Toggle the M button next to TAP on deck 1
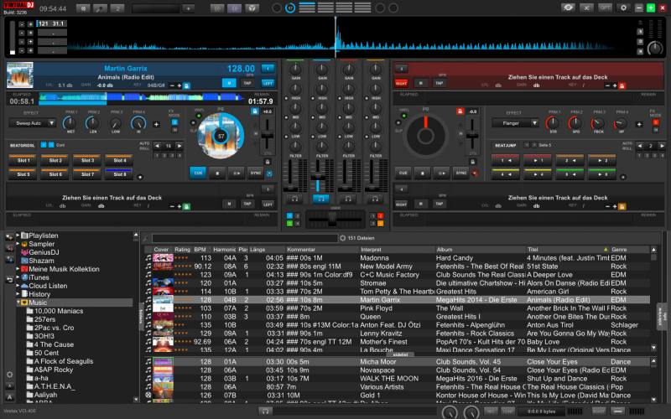Screen dimensions: 671x419 pyautogui.click(x=229, y=83)
